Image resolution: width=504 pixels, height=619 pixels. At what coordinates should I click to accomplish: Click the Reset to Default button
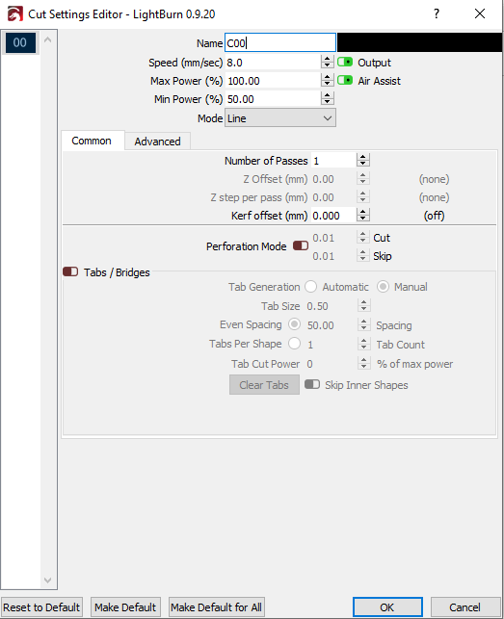(41, 607)
